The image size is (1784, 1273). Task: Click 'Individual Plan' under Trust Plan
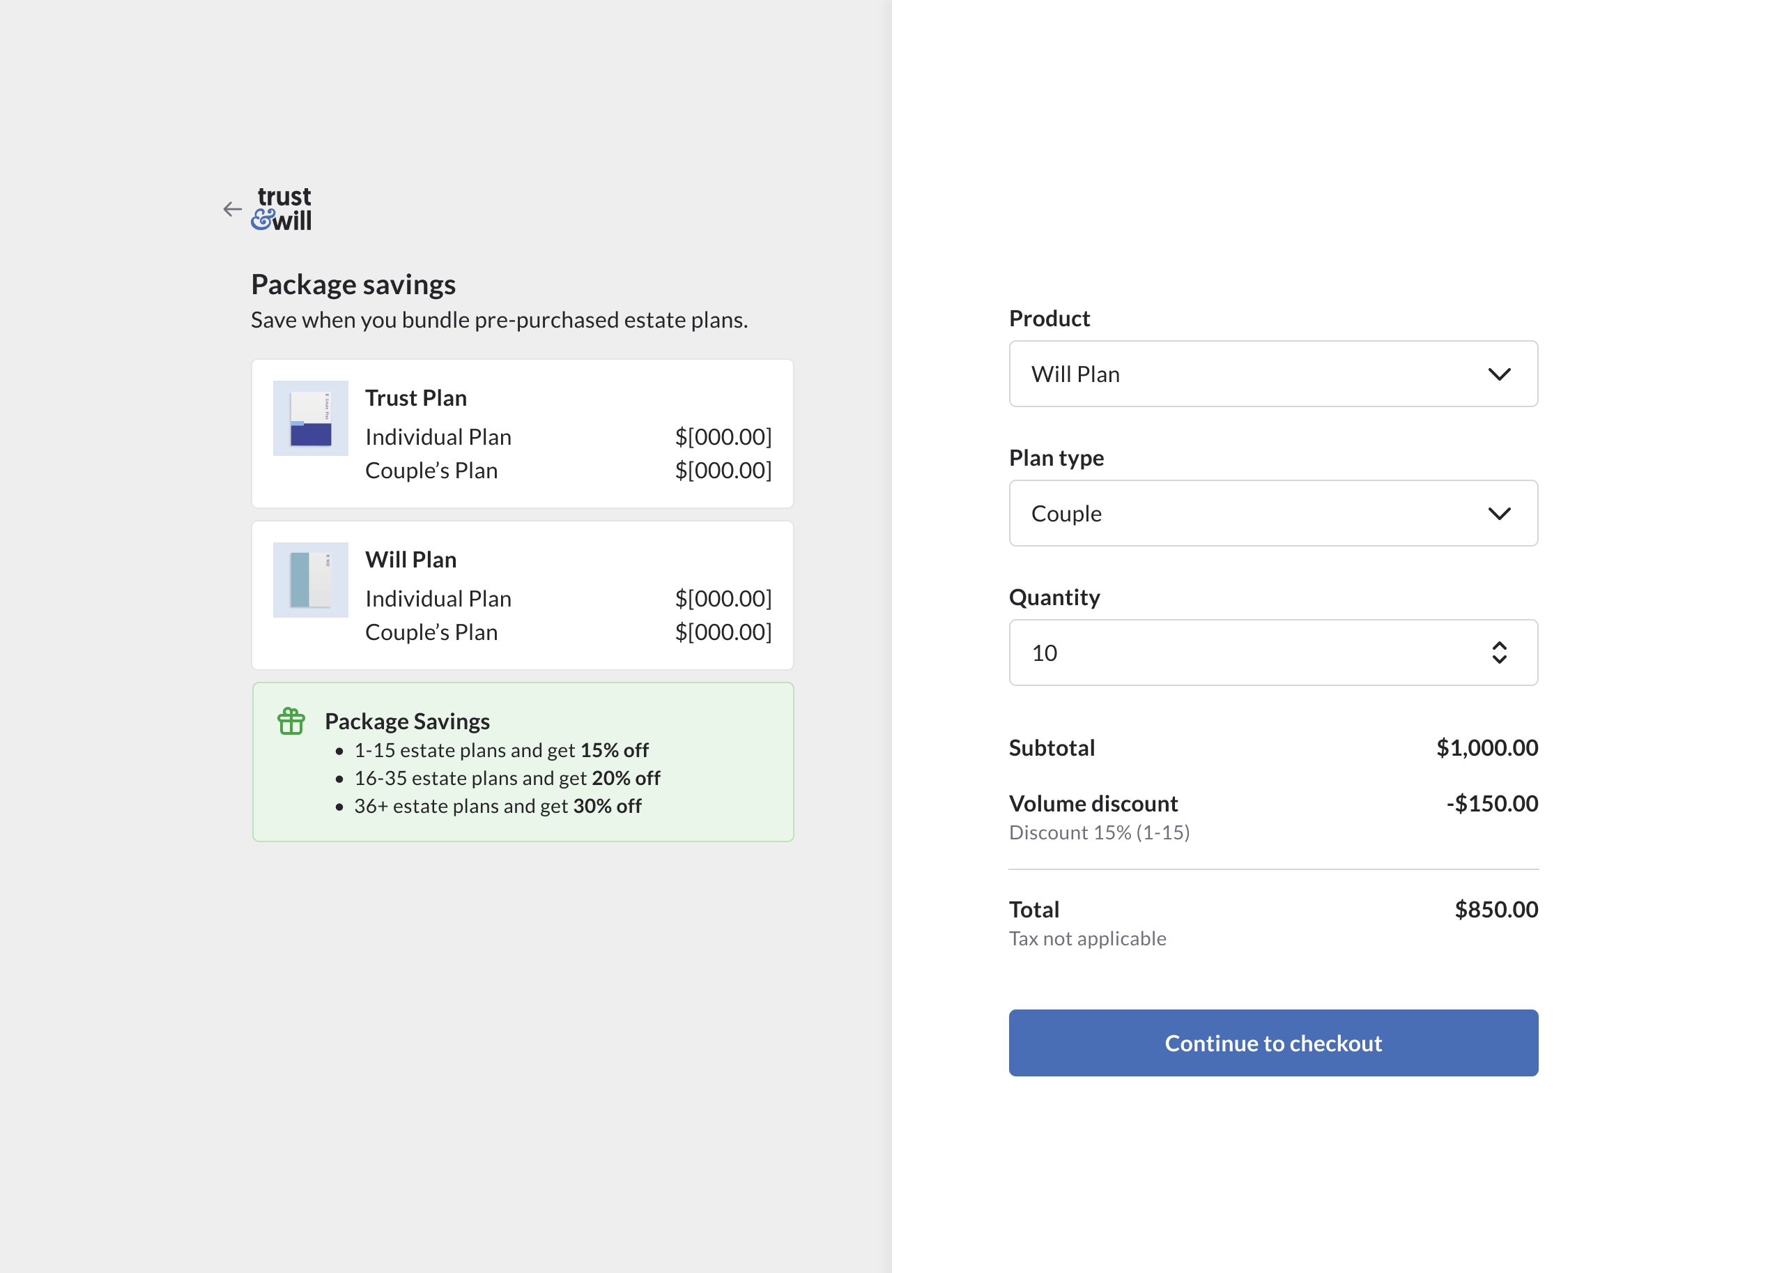pyautogui.click(x=438, y=436)
